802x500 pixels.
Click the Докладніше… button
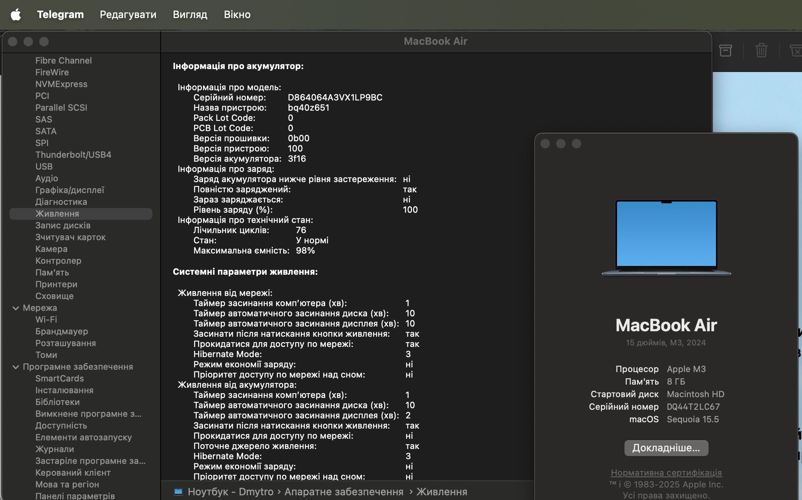pos(666,448)
